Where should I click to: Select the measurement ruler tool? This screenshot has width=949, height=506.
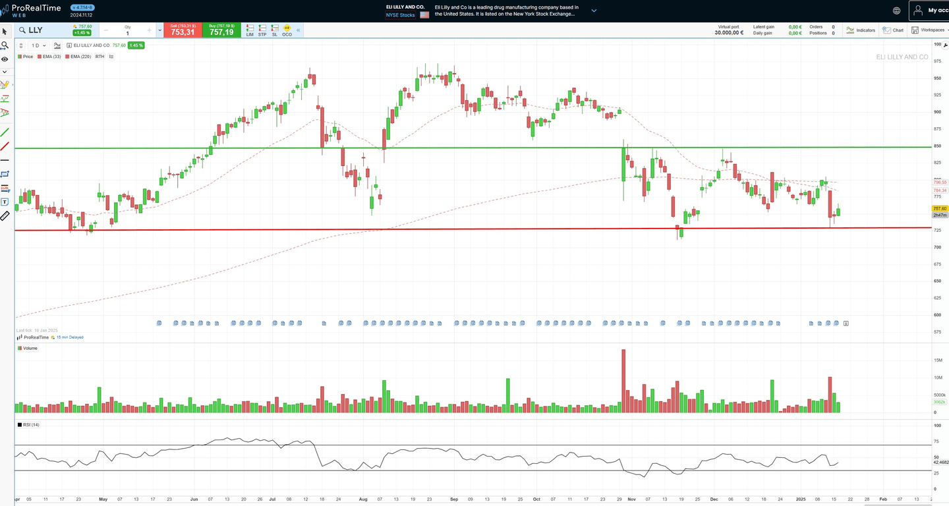coord(5,216)
